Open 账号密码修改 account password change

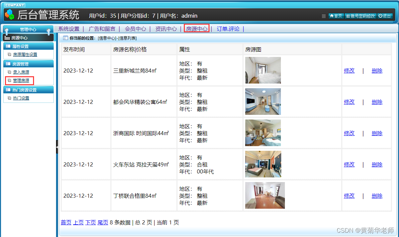click(361, 16)
